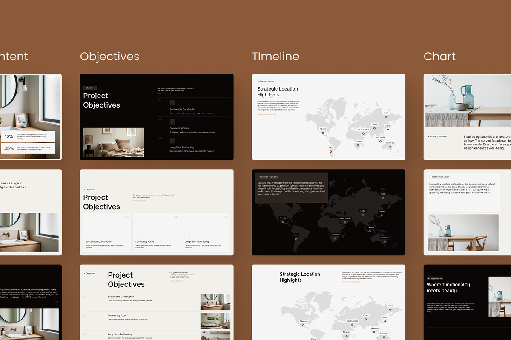The height and width of the screenshot is (340, 511).
Task: Click the Project Objectives title on the list-layout slide
Action: tap(126, 280)
